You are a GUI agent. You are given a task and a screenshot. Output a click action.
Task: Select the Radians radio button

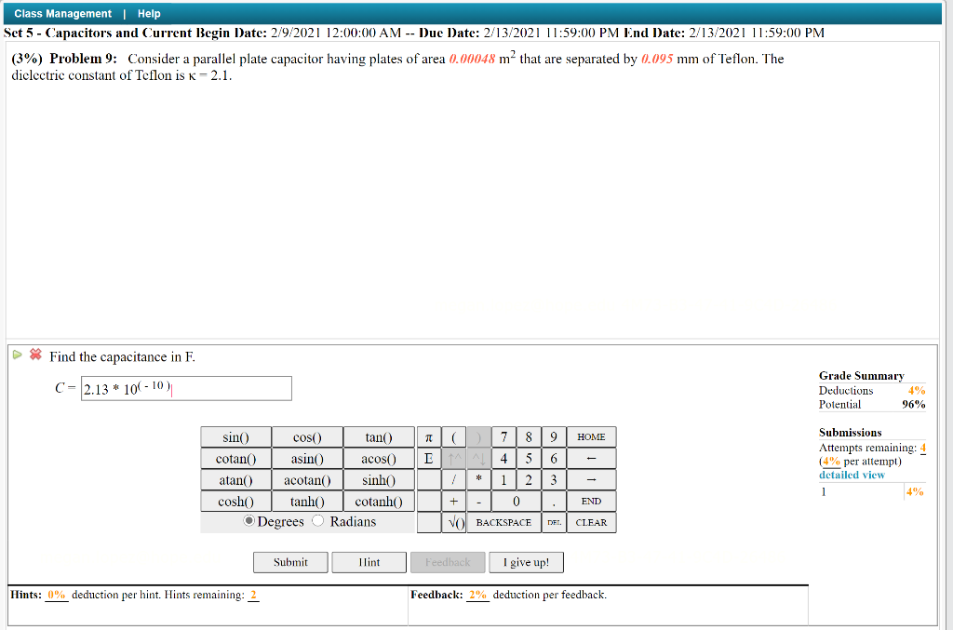pos(316,521)
